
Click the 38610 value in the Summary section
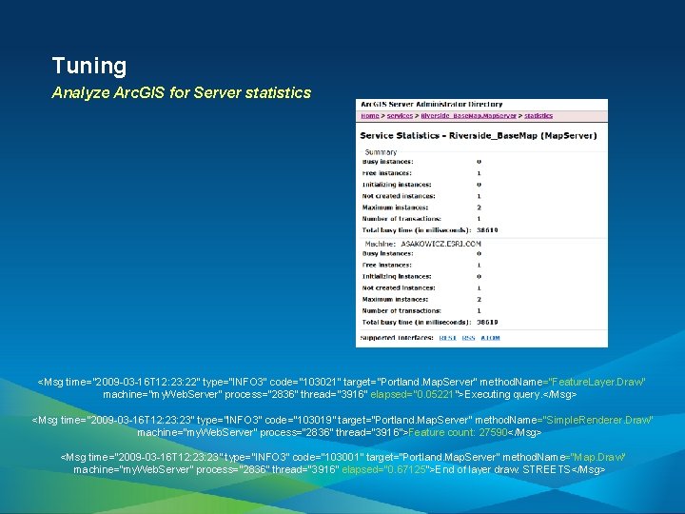pyautogui.click(x=487, y=230)
